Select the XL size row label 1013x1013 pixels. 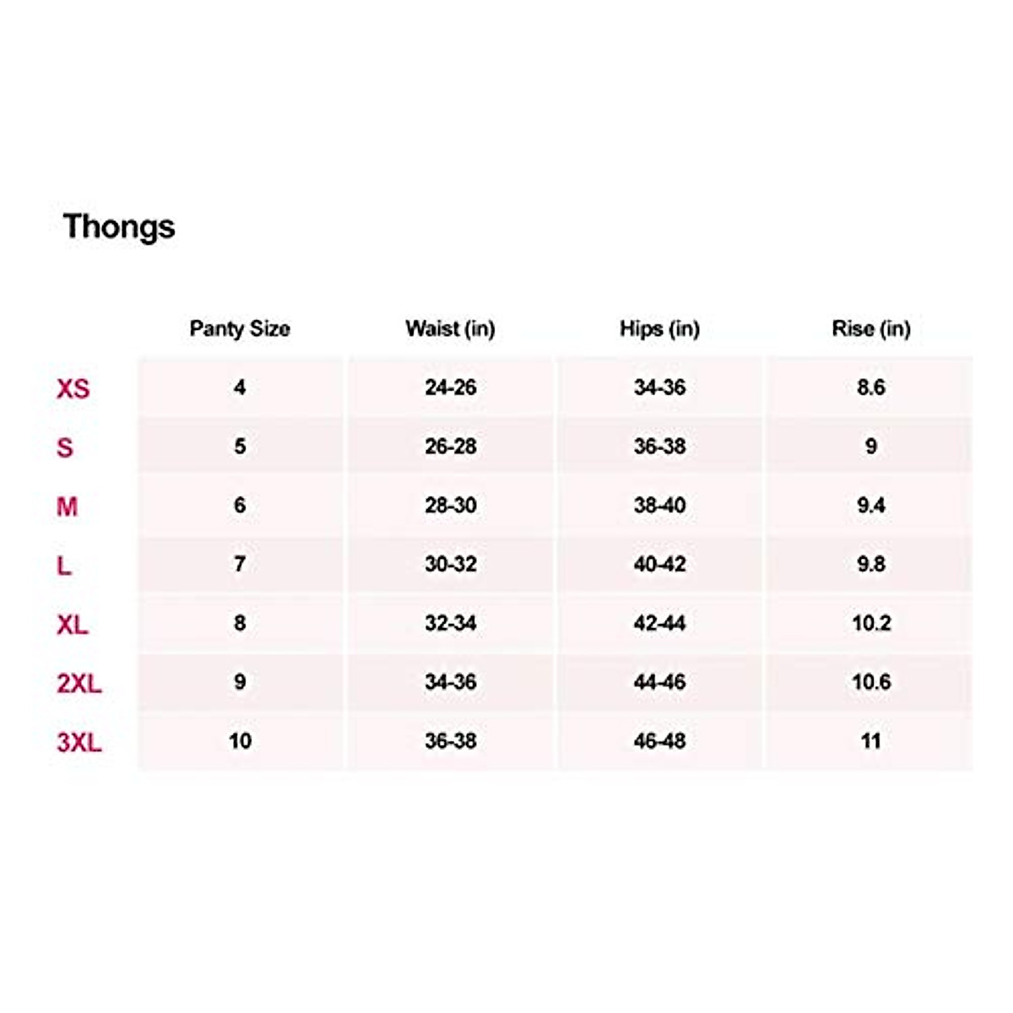point(73,625)
